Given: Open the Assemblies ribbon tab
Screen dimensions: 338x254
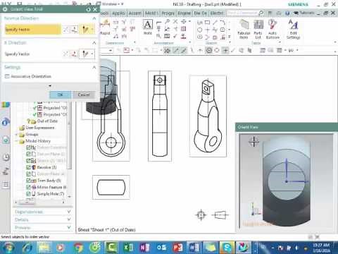Looking at the screenshot, I should (135, 13).
